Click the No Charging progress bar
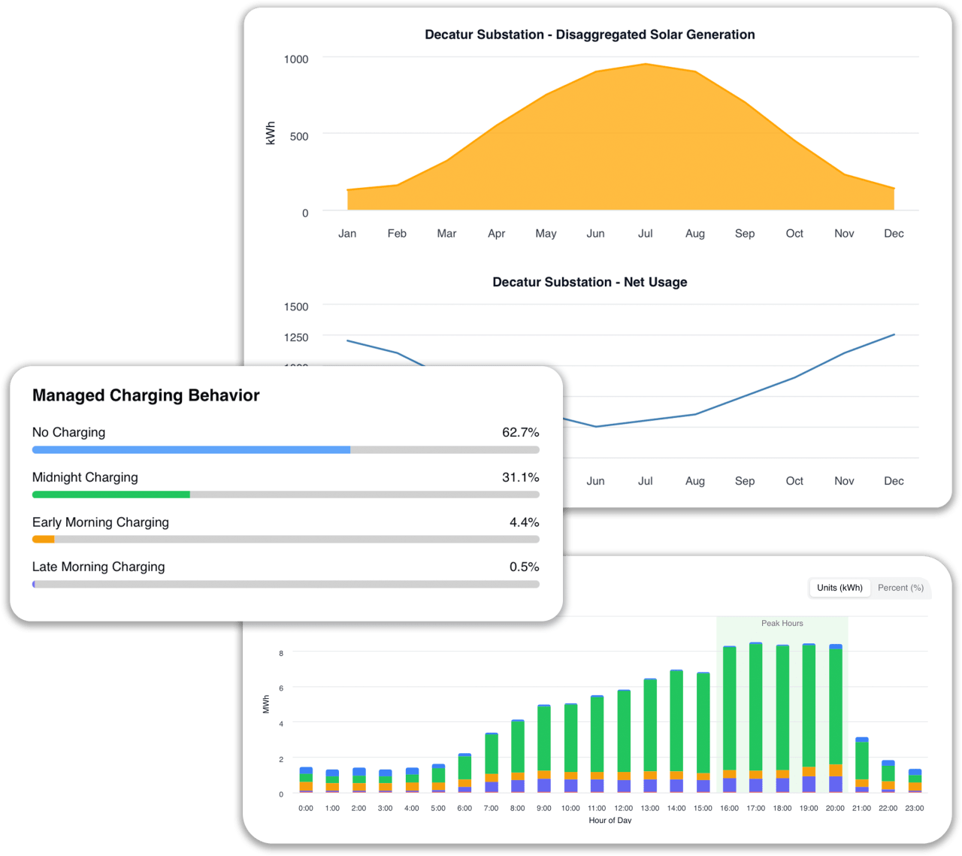Image resolution: width=962 pixels, height=856 pixels. coord(286,449)
